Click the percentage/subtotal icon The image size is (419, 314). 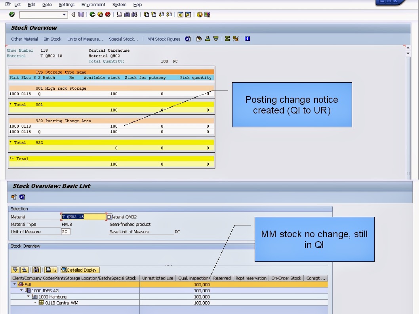coord(235,39)
